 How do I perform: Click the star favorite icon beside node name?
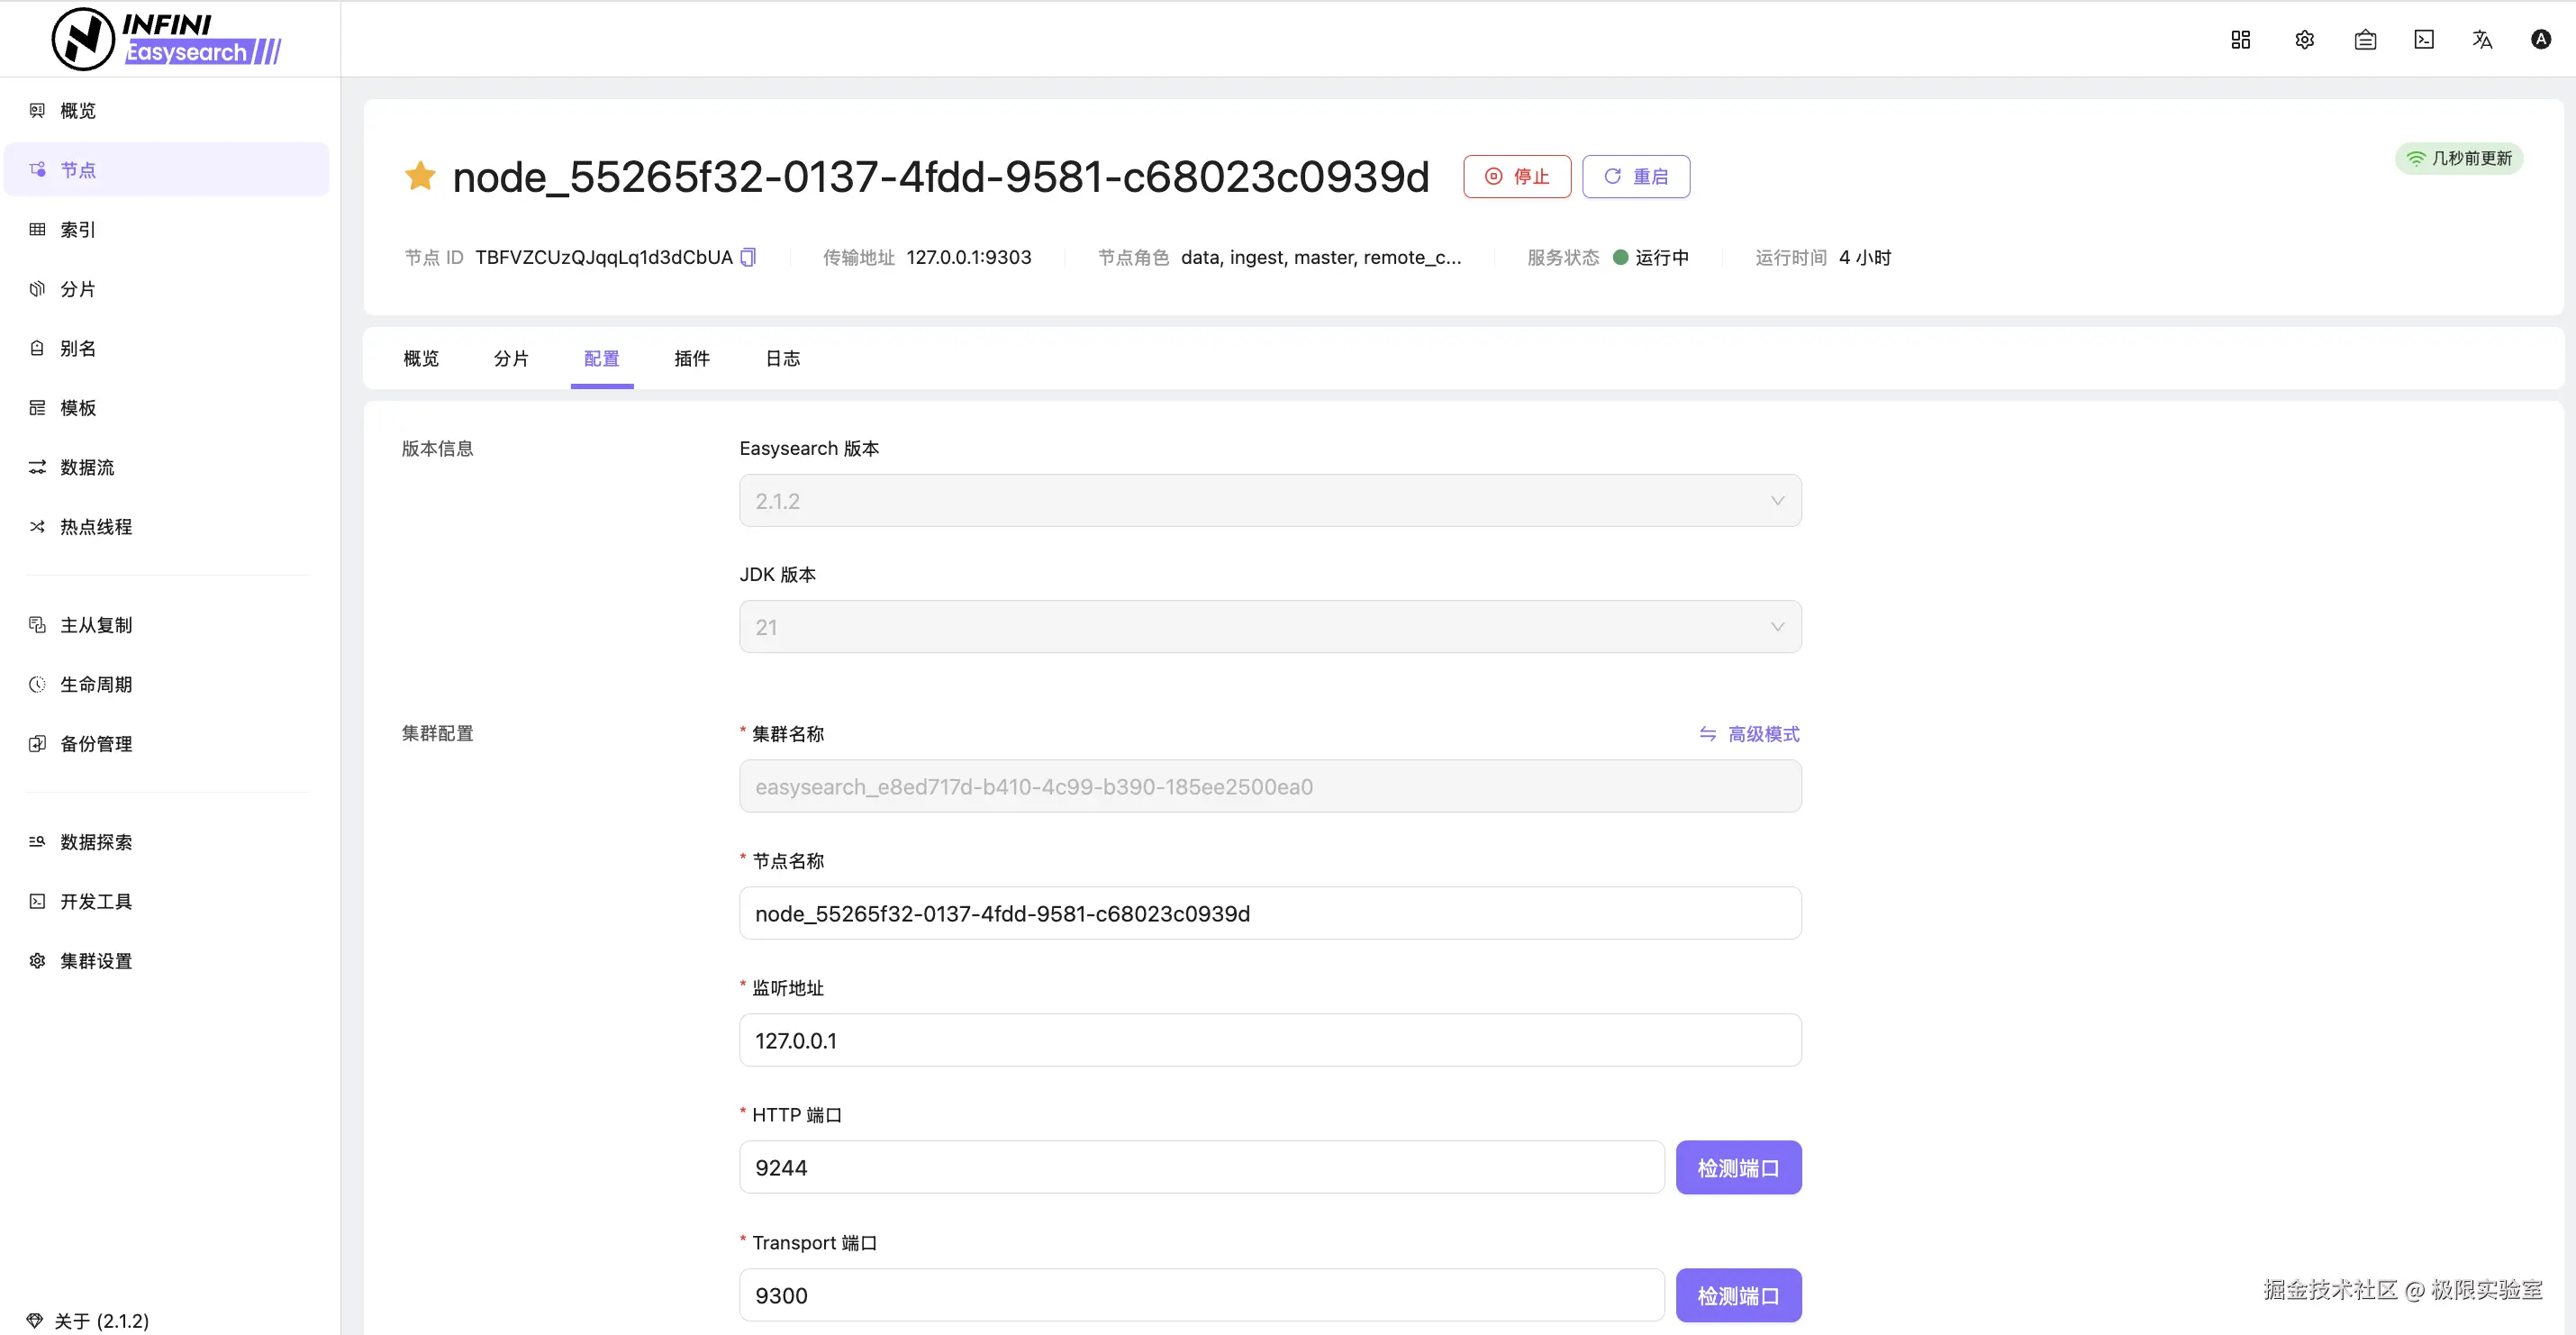tap(420, 176)
